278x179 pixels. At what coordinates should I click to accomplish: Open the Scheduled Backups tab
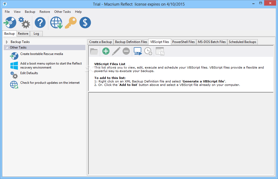point(242,42)
